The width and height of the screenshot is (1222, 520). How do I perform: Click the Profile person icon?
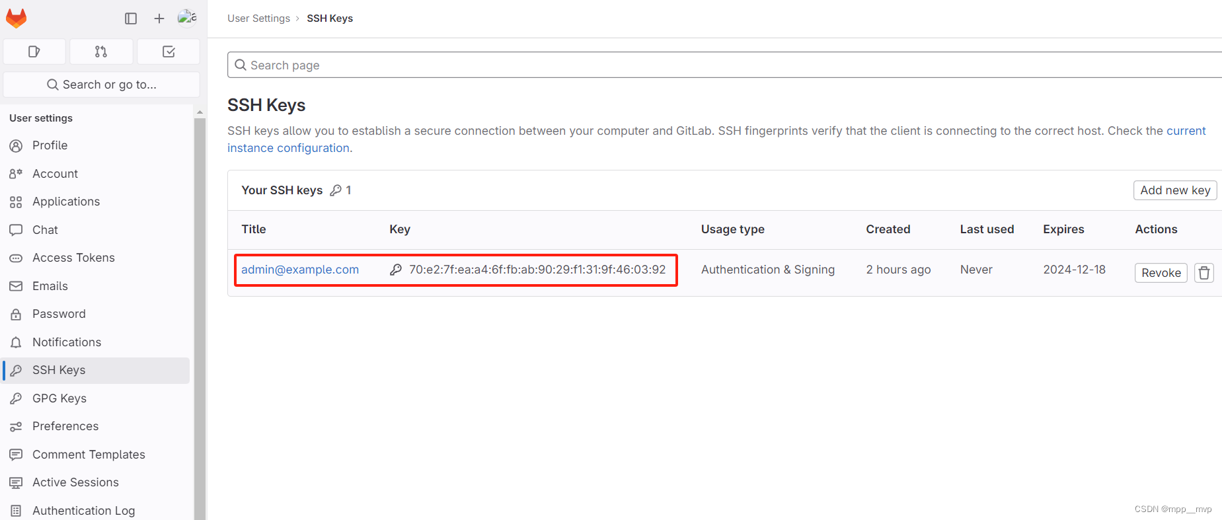click(16, 146)
